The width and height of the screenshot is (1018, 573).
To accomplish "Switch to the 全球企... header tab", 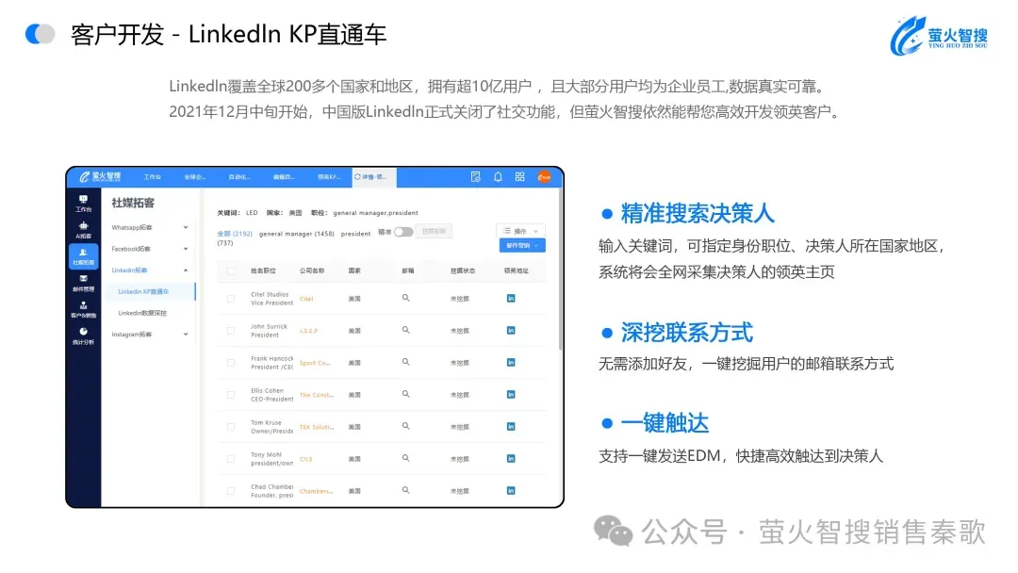I will click(x=194, y=177).
